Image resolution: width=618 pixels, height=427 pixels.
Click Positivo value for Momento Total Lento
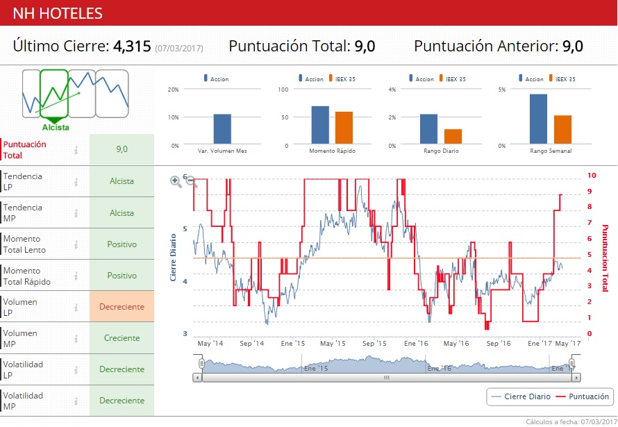point(122,244)
